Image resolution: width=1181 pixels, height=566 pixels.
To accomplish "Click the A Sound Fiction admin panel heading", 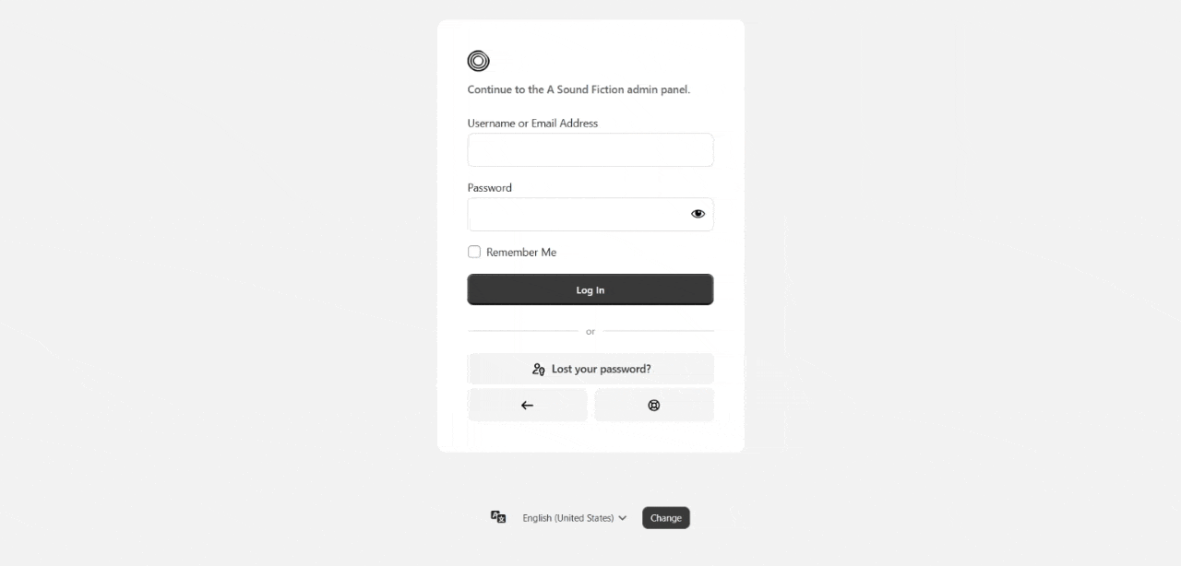I will click(x=579, y=90).
